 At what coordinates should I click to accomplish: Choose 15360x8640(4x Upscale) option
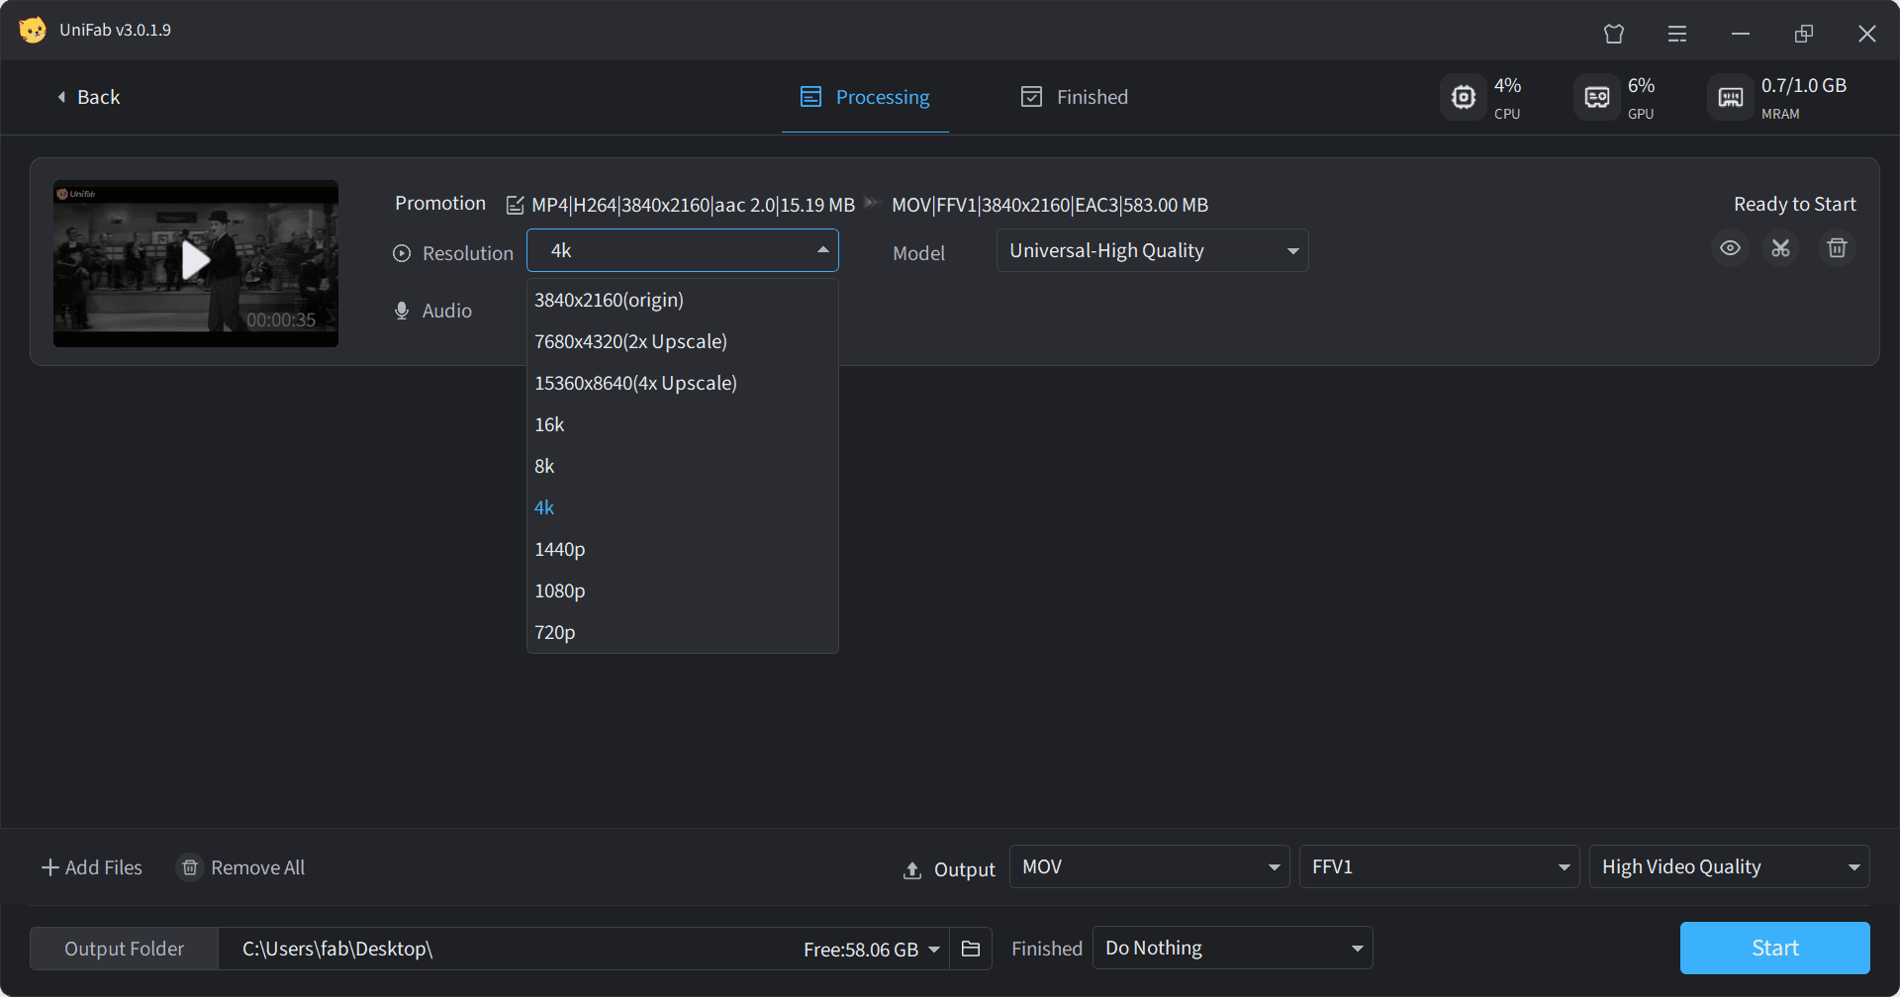point(683,383)
